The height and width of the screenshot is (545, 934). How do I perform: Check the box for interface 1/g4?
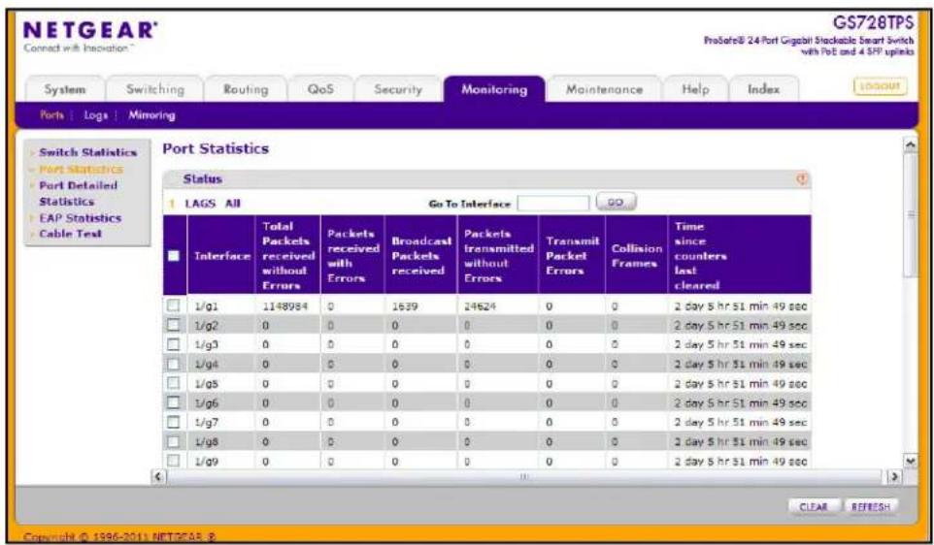click(x=174, y=364)
